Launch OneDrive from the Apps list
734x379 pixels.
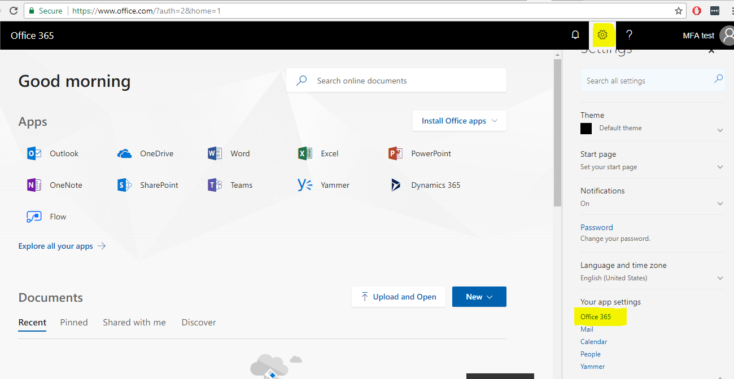(x=145, y=153)
